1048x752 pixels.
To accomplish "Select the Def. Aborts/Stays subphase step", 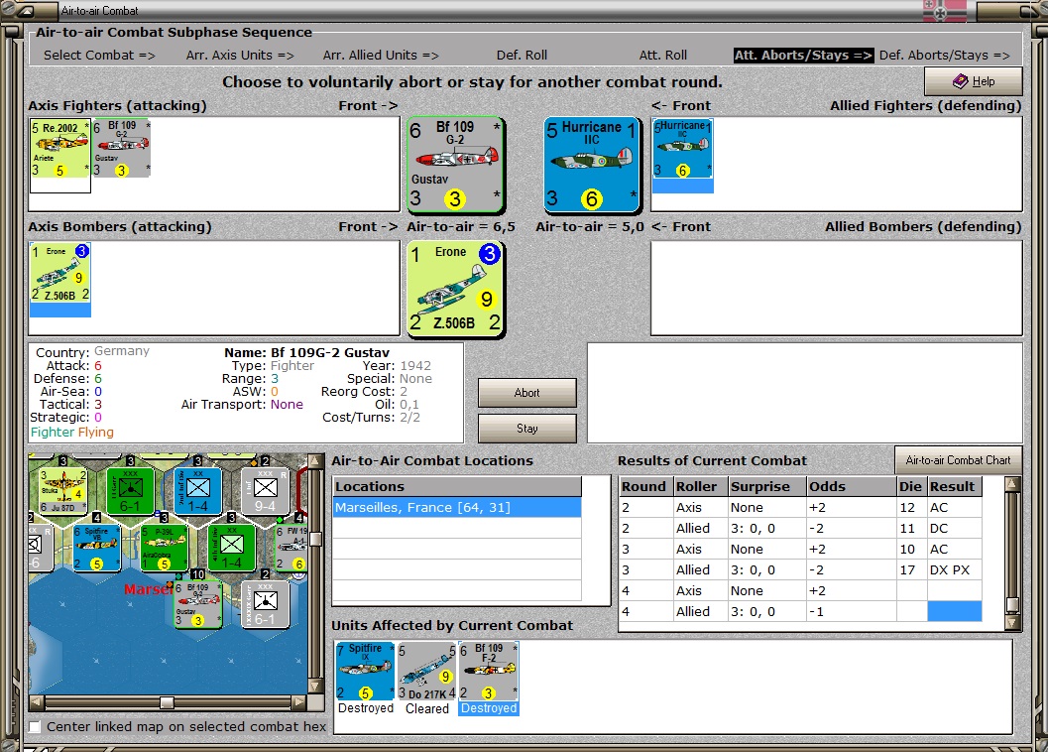I will pyautogui.click(x=945, y=56).
